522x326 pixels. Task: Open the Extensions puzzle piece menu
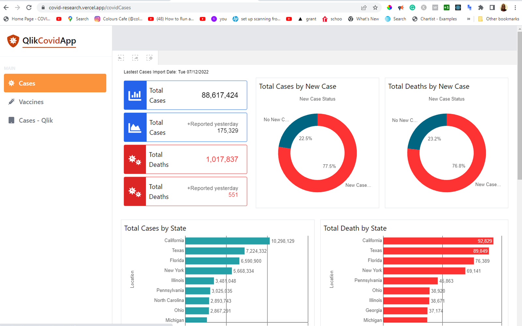481,7
